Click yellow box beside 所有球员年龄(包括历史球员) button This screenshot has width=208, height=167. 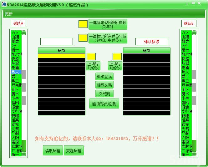[83, 38]
